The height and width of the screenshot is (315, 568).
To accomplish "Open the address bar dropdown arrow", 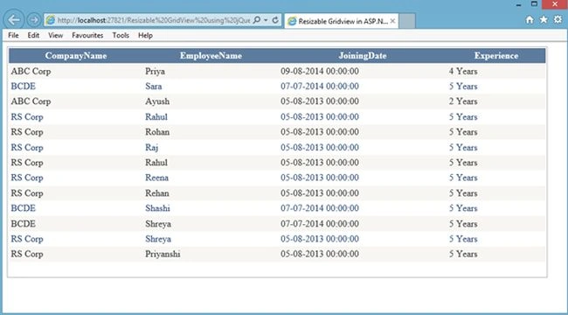I will pos(266,20).
